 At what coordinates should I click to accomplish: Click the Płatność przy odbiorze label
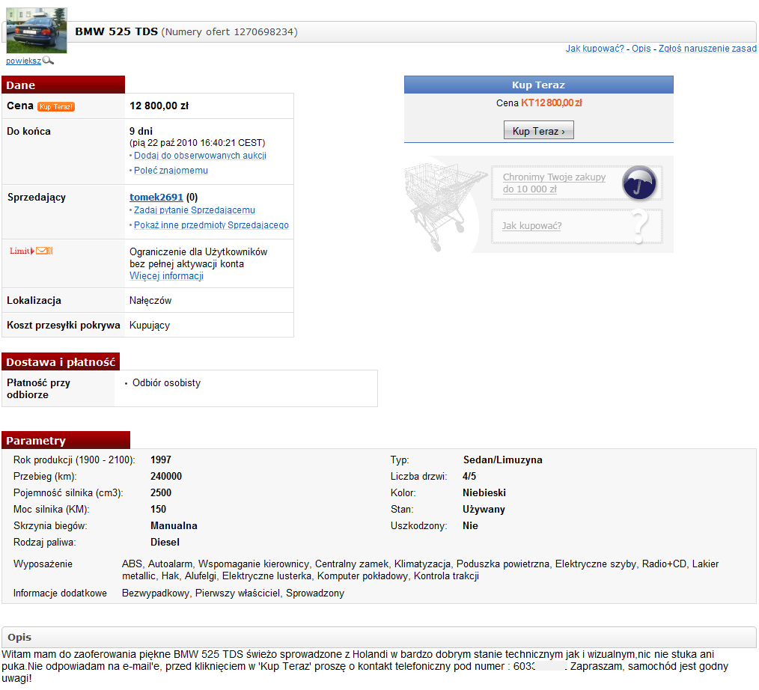pyautogui.click(x=38, y=388)
